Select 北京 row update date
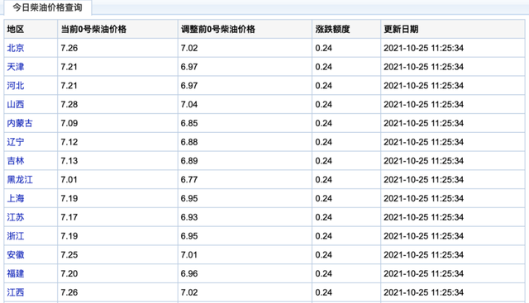The width and height of the screenshot is (529, 303). pyautogui.click(x=424, y=48)
